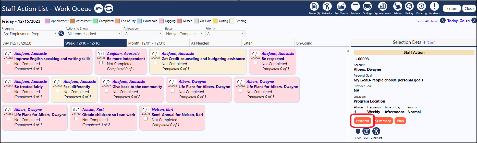Click the program search magnifier icon
The image size is (477, 143).
61,33
